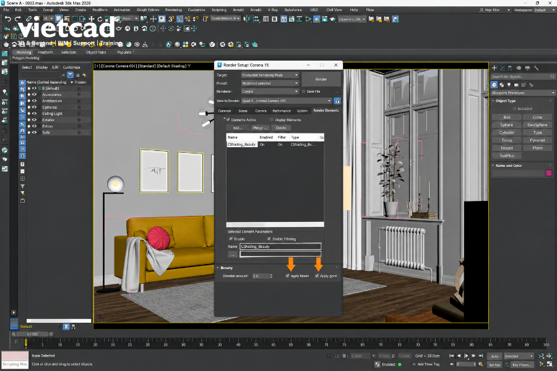Open the Preset dropdown

pyautogui.click(x=270, y=83)
